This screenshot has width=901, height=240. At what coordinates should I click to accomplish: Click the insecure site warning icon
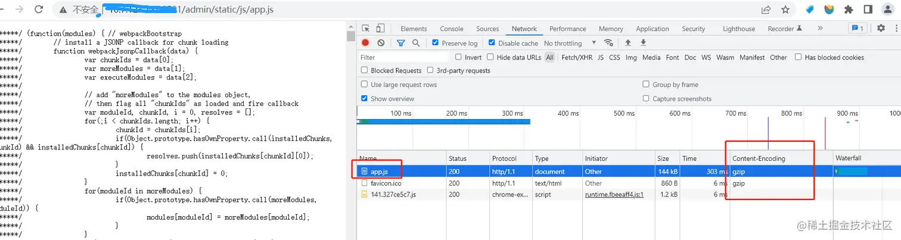pos(64,10)
